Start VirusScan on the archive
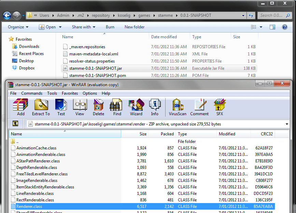 point(178,107)
